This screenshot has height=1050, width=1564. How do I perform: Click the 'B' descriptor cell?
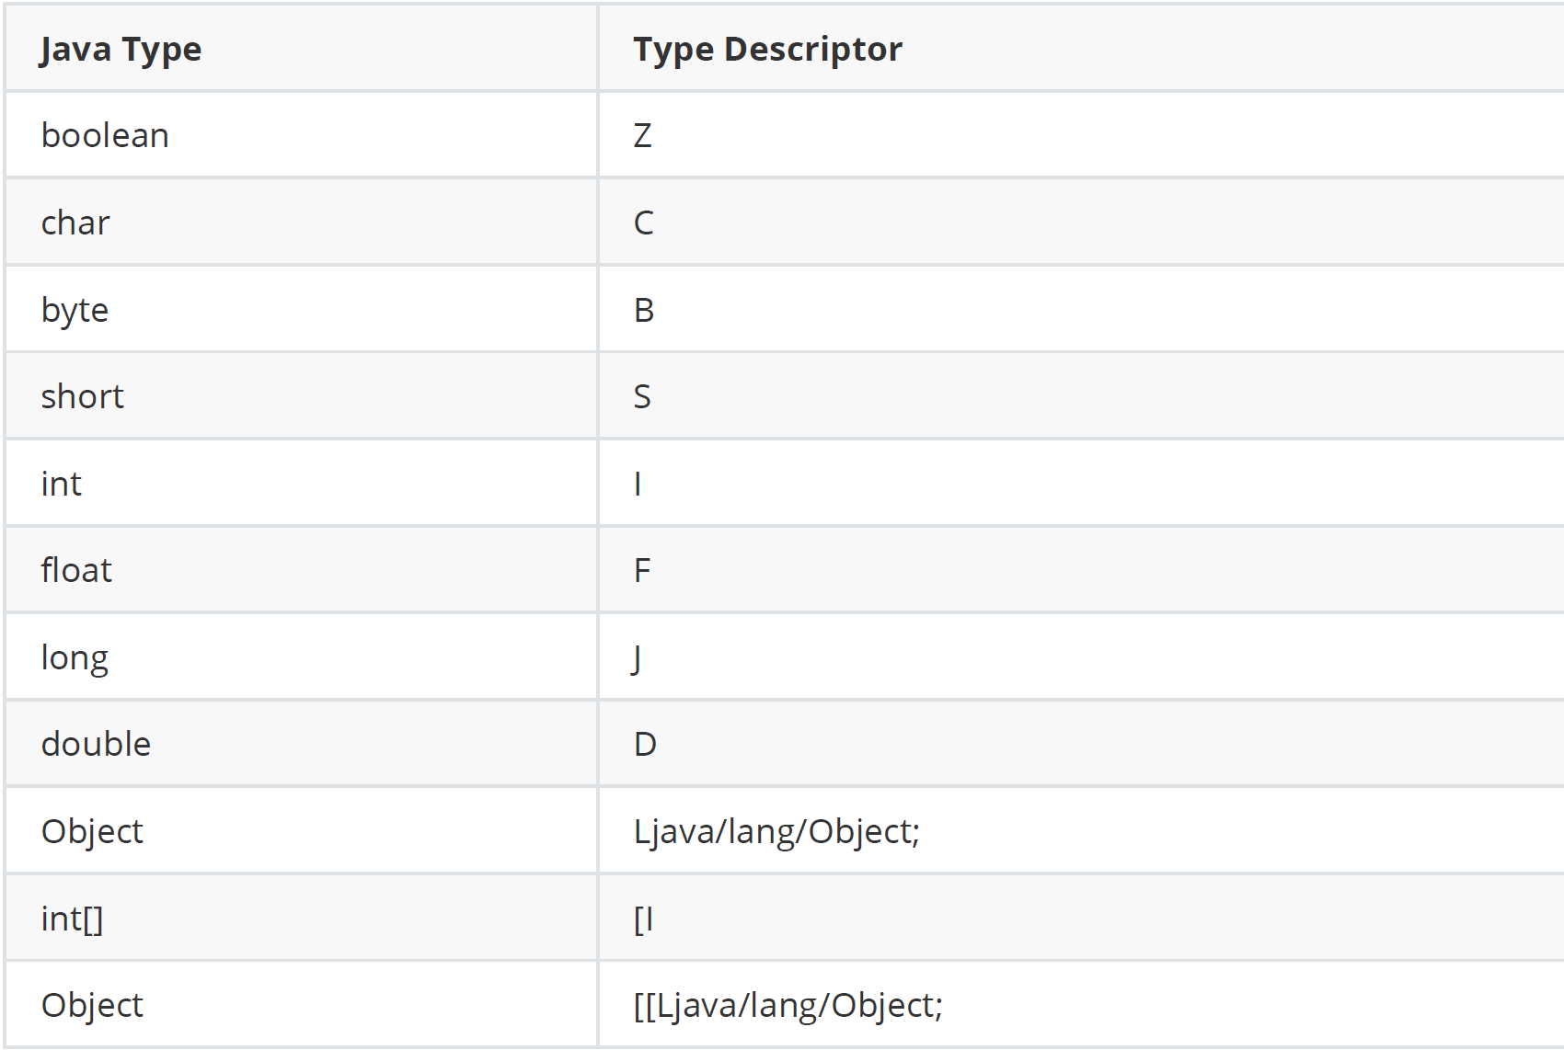[x=643, y=310]
